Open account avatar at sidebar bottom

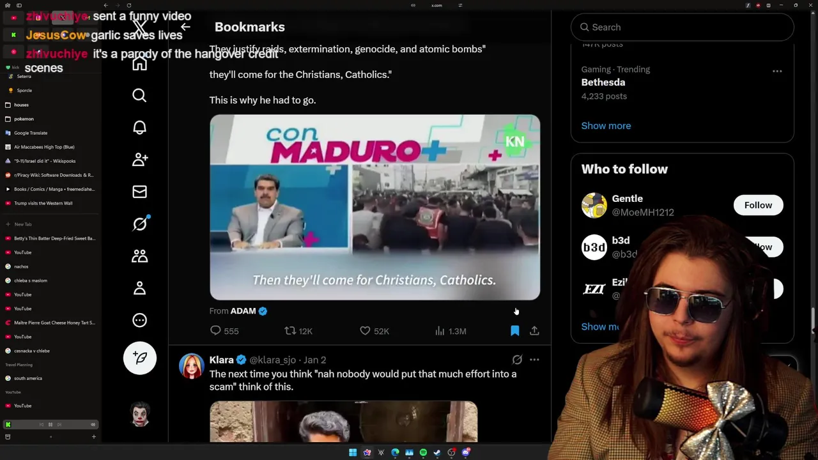coord(140,415)
